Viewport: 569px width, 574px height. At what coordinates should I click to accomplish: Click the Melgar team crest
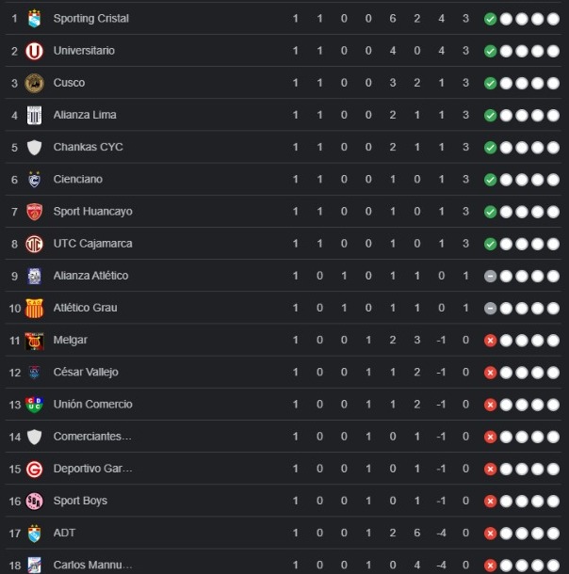point(34,340)
